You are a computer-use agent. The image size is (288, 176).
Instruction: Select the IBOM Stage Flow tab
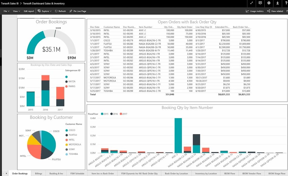click(277, 173)
